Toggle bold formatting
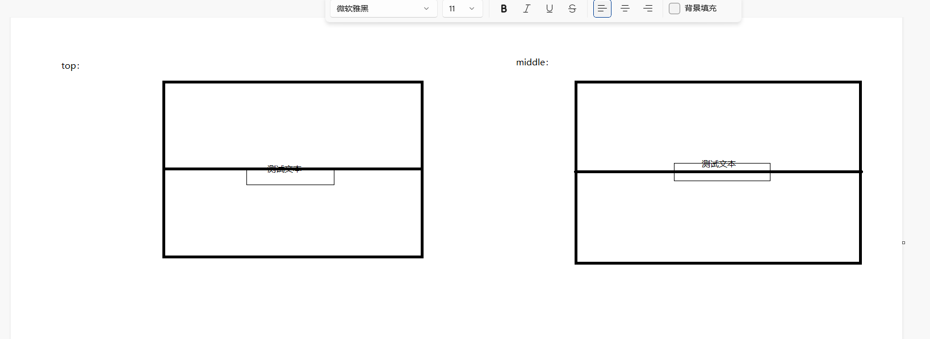Viewport: 930px width, 339px height. tap(504, 9)
